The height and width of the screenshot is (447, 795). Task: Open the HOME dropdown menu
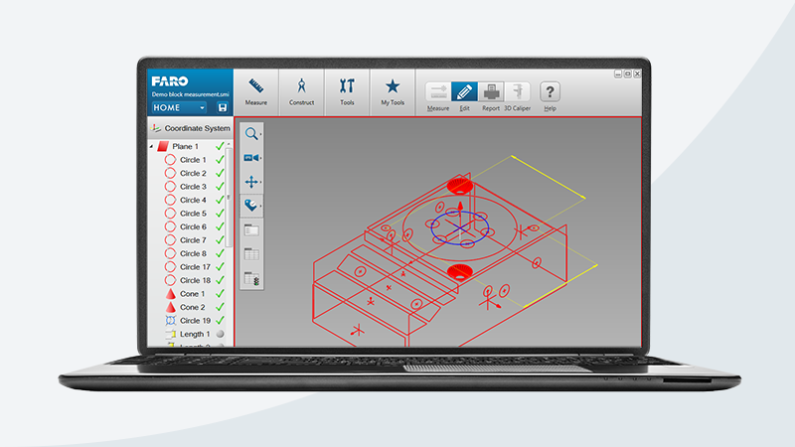tap(180, 107)
